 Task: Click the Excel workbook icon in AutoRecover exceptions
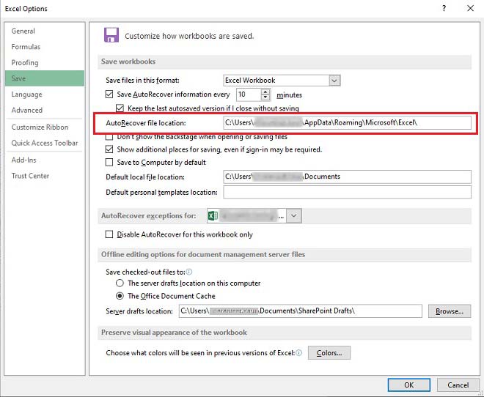[x=213, y=216]
